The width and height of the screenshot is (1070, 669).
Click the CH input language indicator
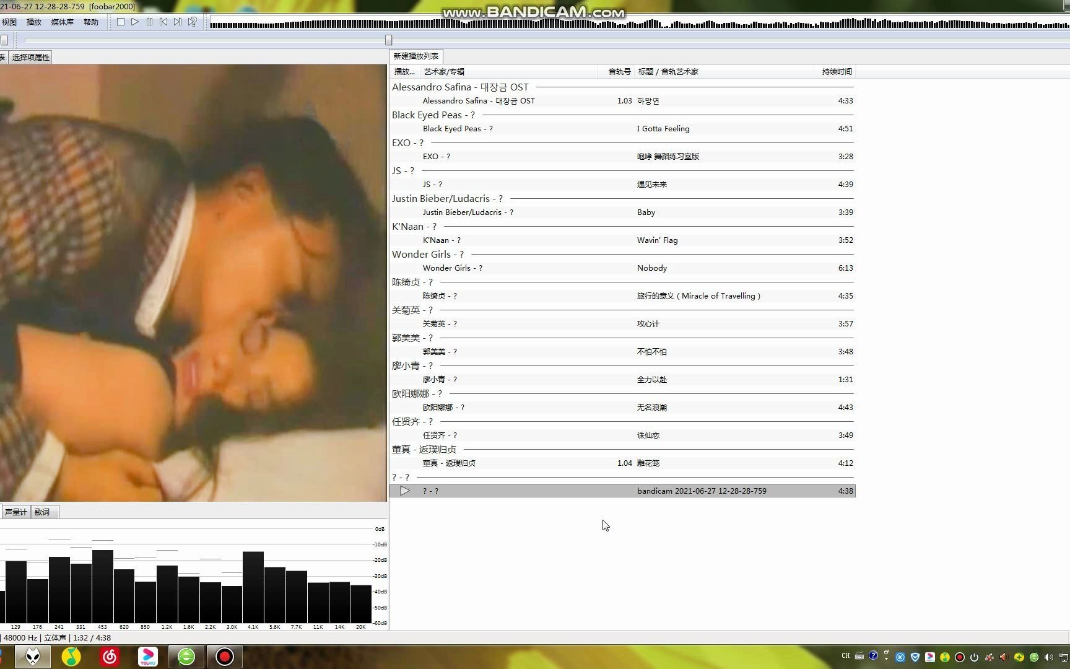click(x=846, y=655)
